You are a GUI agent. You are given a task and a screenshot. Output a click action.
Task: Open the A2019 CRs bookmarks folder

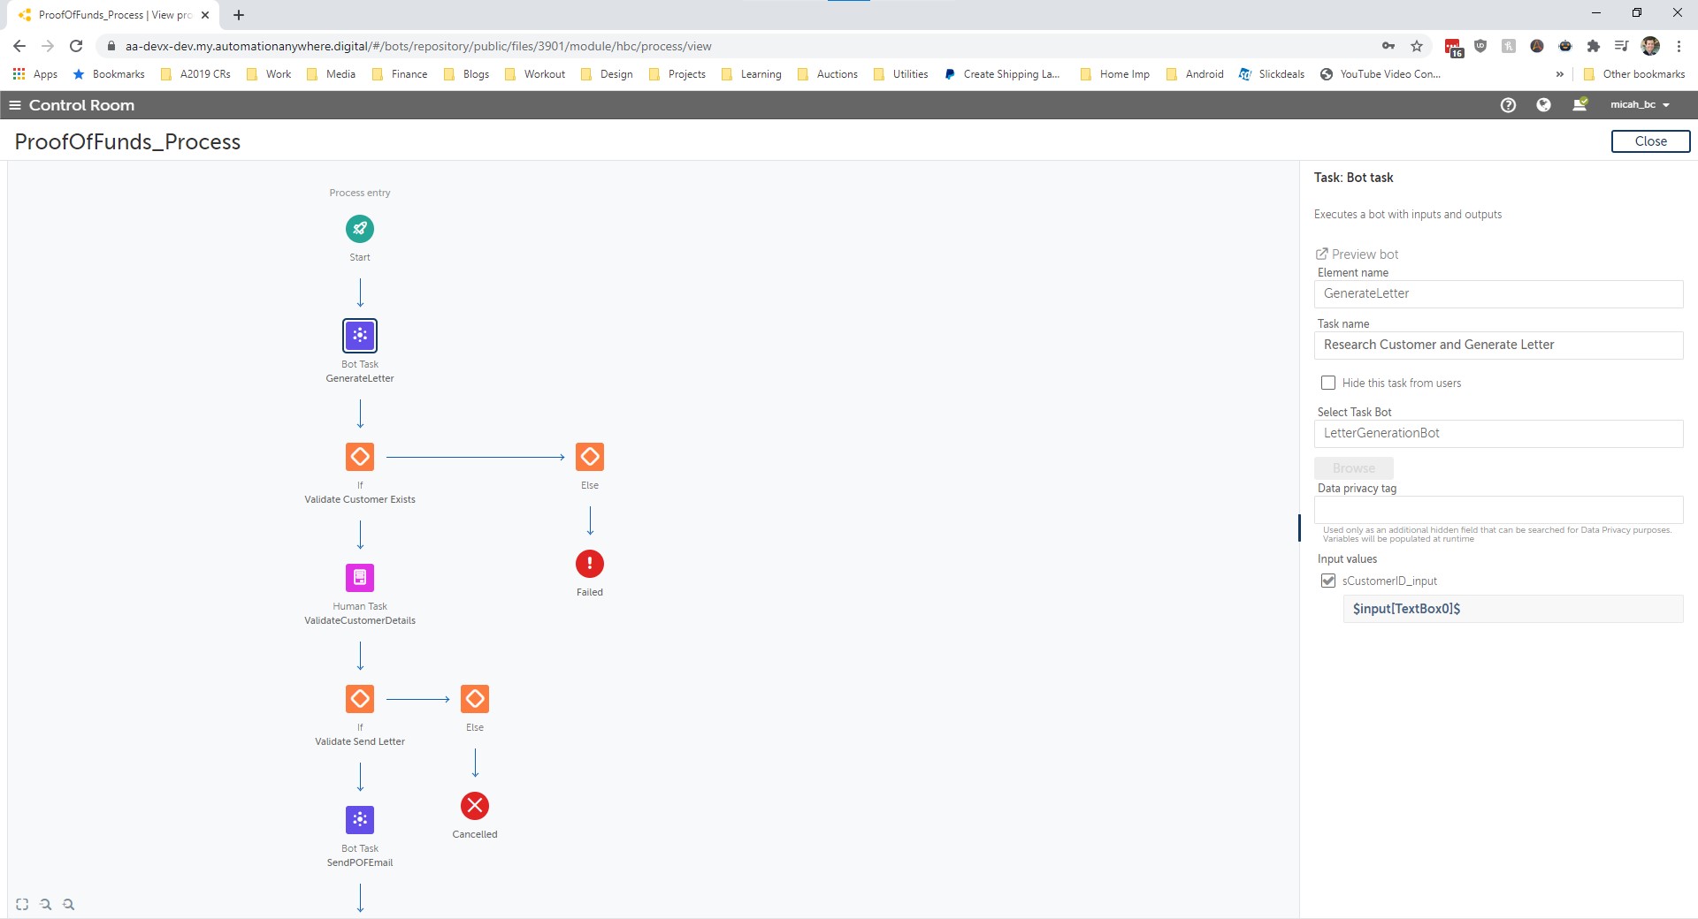(x=195, y=74)
